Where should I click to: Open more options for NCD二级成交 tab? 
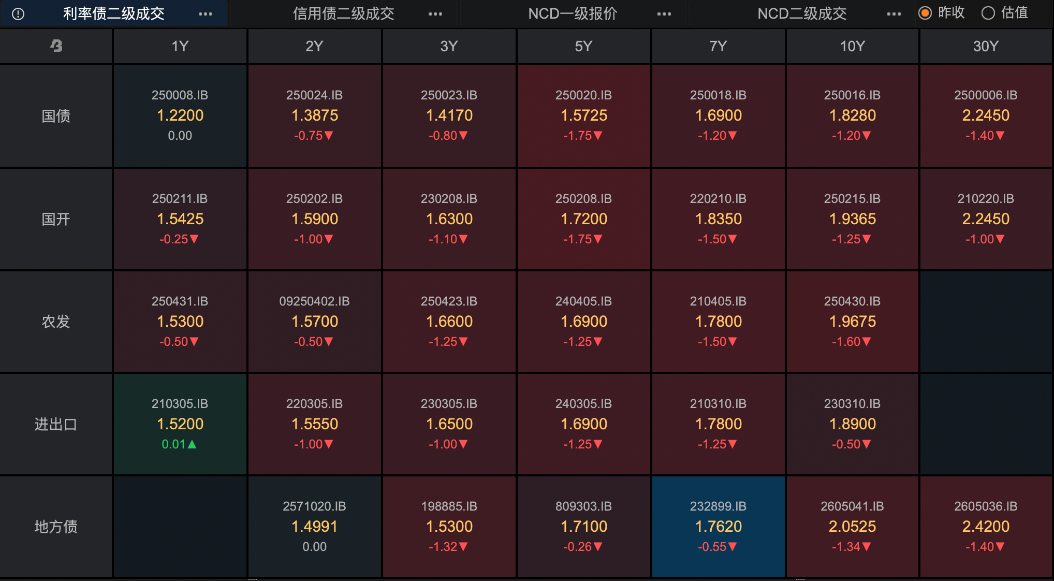(894, 14)
